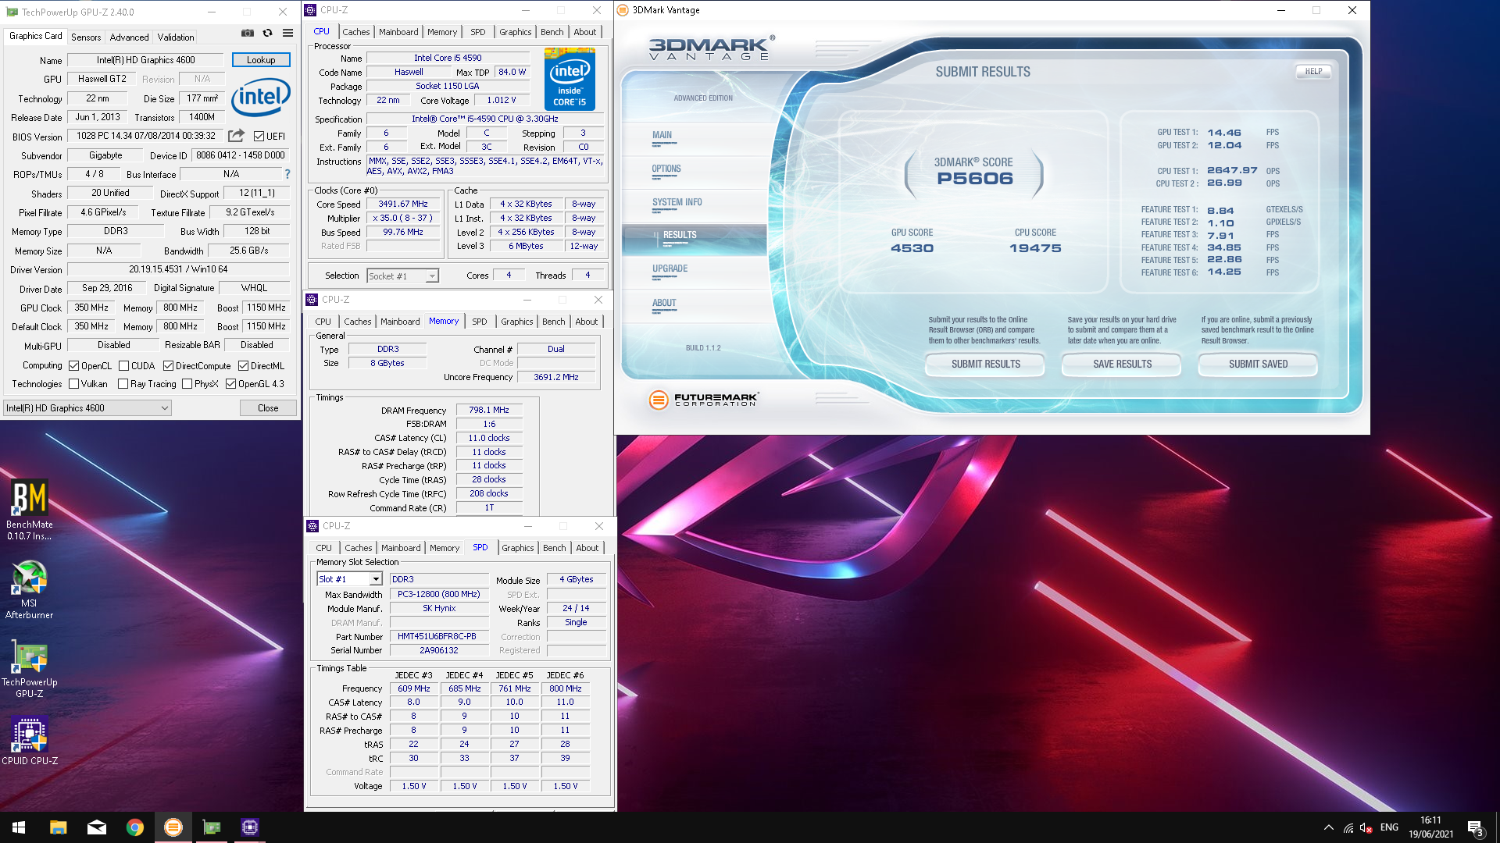Click the GPU-Z screenshot camera icon

248,33
